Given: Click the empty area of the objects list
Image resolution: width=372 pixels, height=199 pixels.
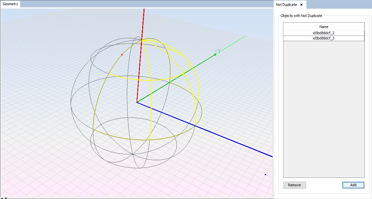Looking at the screenshot, I should 324,108.
